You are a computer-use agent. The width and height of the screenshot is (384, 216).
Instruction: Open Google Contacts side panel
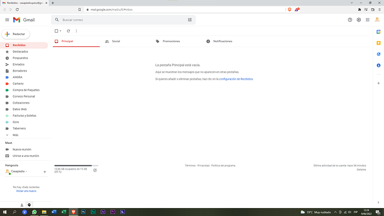click(x=378, y=66)
